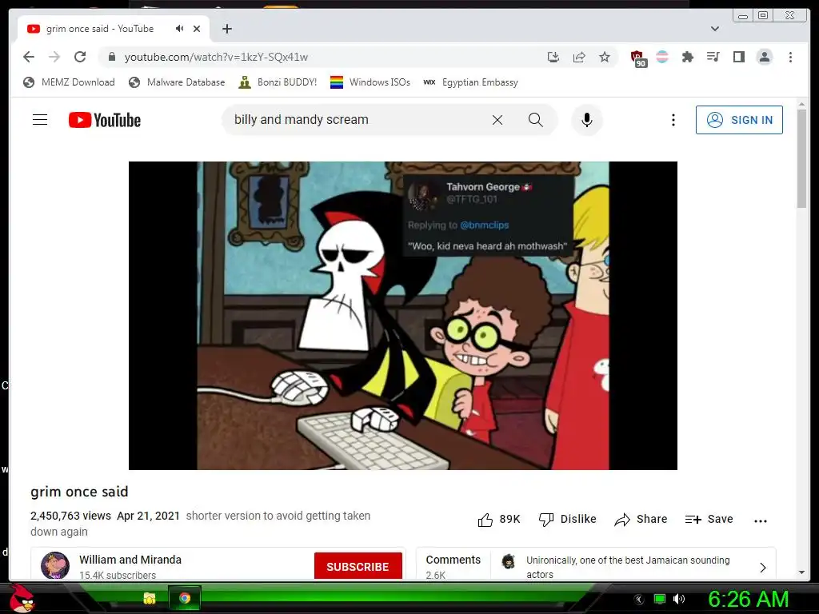Open the William and Miranda channel name
The height and width of the screenshot is (614, 819).
coord(130,560)
